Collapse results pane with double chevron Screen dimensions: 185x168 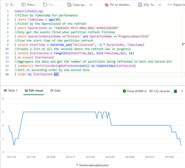(182, 91)
